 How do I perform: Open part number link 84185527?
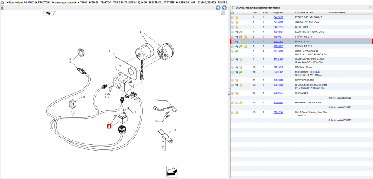278,22
